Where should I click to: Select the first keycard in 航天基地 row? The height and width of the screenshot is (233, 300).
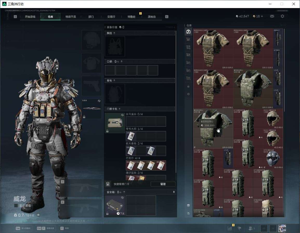point(131,151)
